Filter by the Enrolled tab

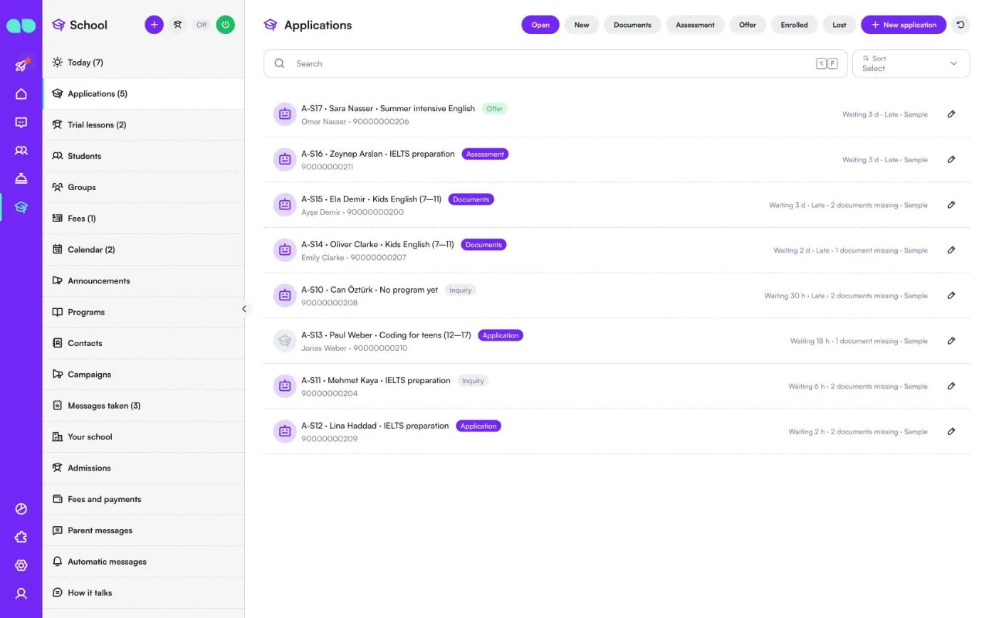[x=794, y=25]
